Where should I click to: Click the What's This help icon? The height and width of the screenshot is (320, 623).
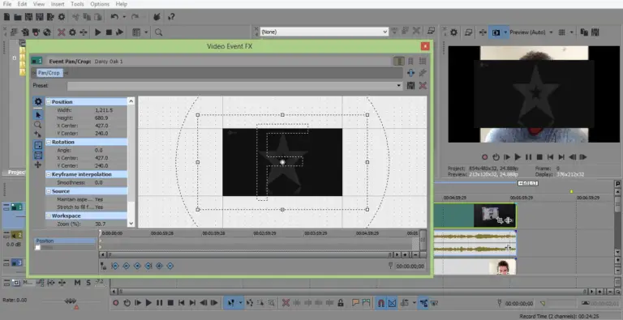(171, 17)
